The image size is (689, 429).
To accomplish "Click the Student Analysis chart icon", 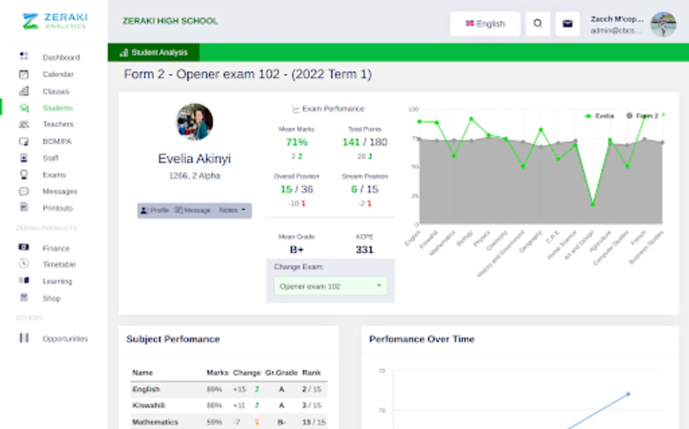I will coord(124,52).
